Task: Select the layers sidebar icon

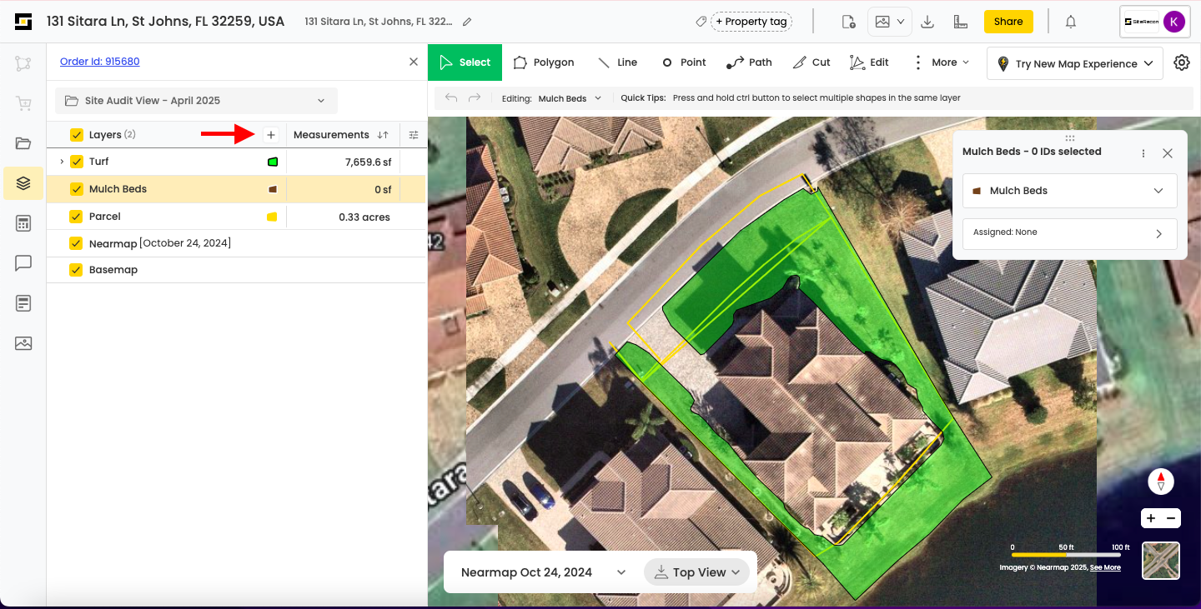Action: pos(23,183)
